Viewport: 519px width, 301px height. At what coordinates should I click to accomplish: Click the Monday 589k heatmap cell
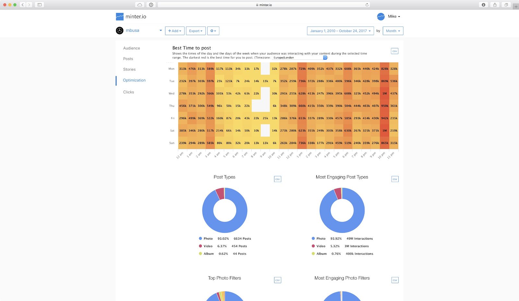[x=210, y=69]
